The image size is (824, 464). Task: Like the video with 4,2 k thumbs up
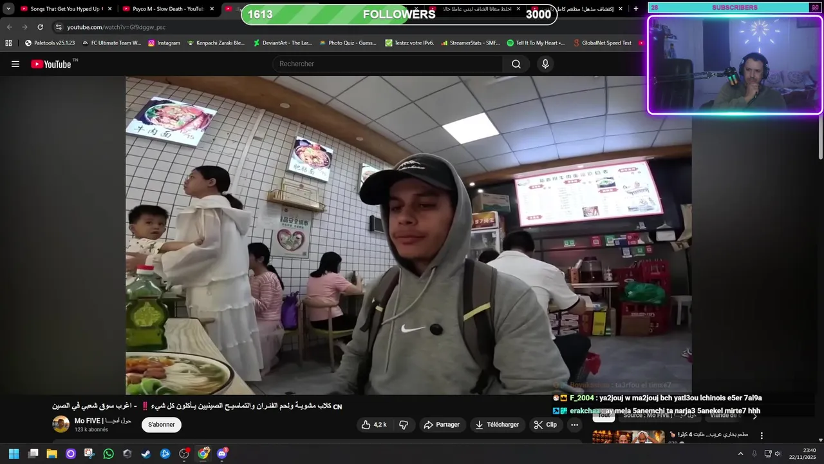(x=374, y=425)
